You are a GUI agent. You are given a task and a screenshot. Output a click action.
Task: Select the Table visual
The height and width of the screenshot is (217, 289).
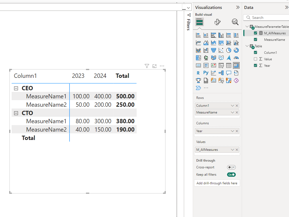[x=228, y=65]
